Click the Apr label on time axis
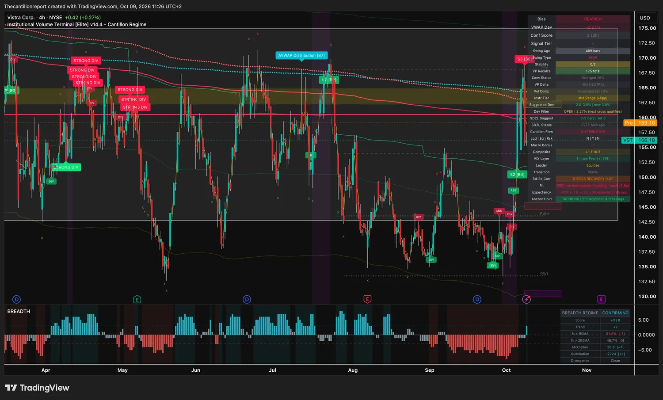 click(x=46, y=370)
